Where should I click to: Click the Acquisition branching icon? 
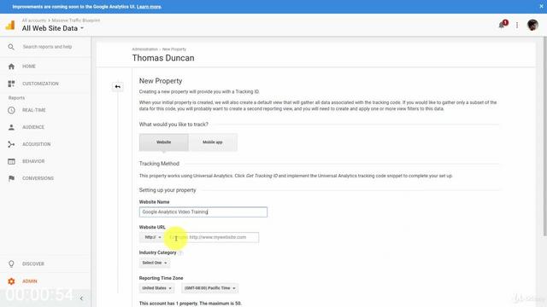pyautogui.click(x=11, y=144)
